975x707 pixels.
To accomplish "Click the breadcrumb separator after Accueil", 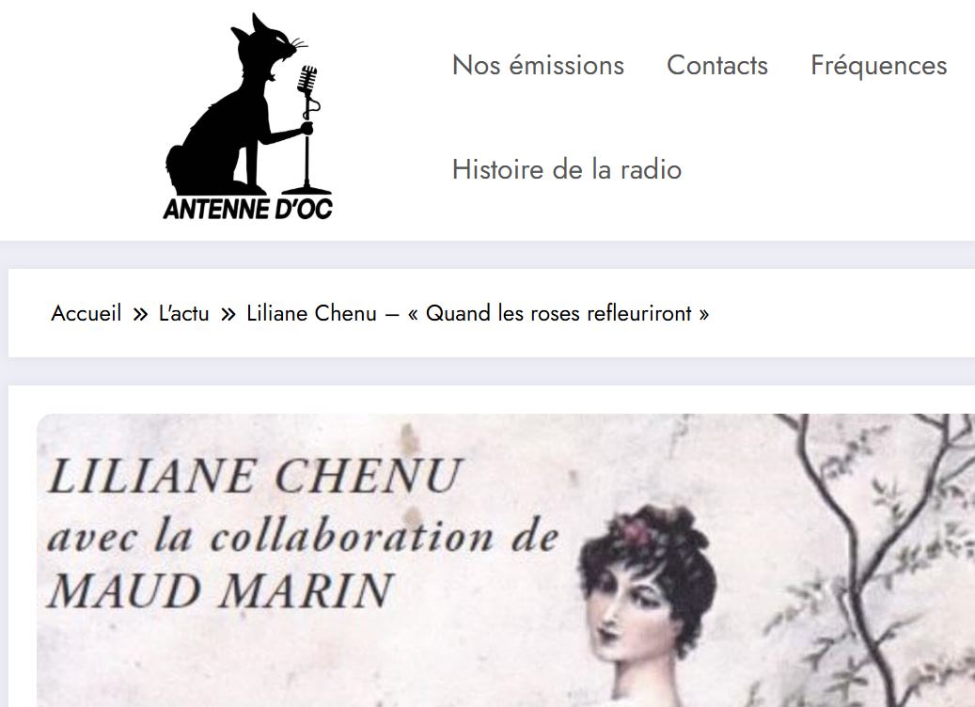I will [140, 314].
